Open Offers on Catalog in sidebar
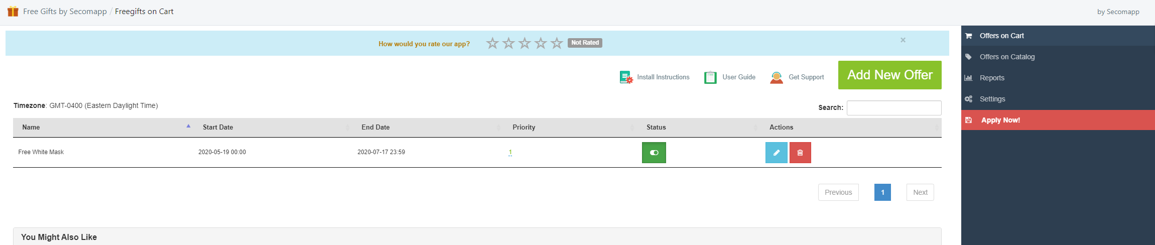 click(1007, 57)
